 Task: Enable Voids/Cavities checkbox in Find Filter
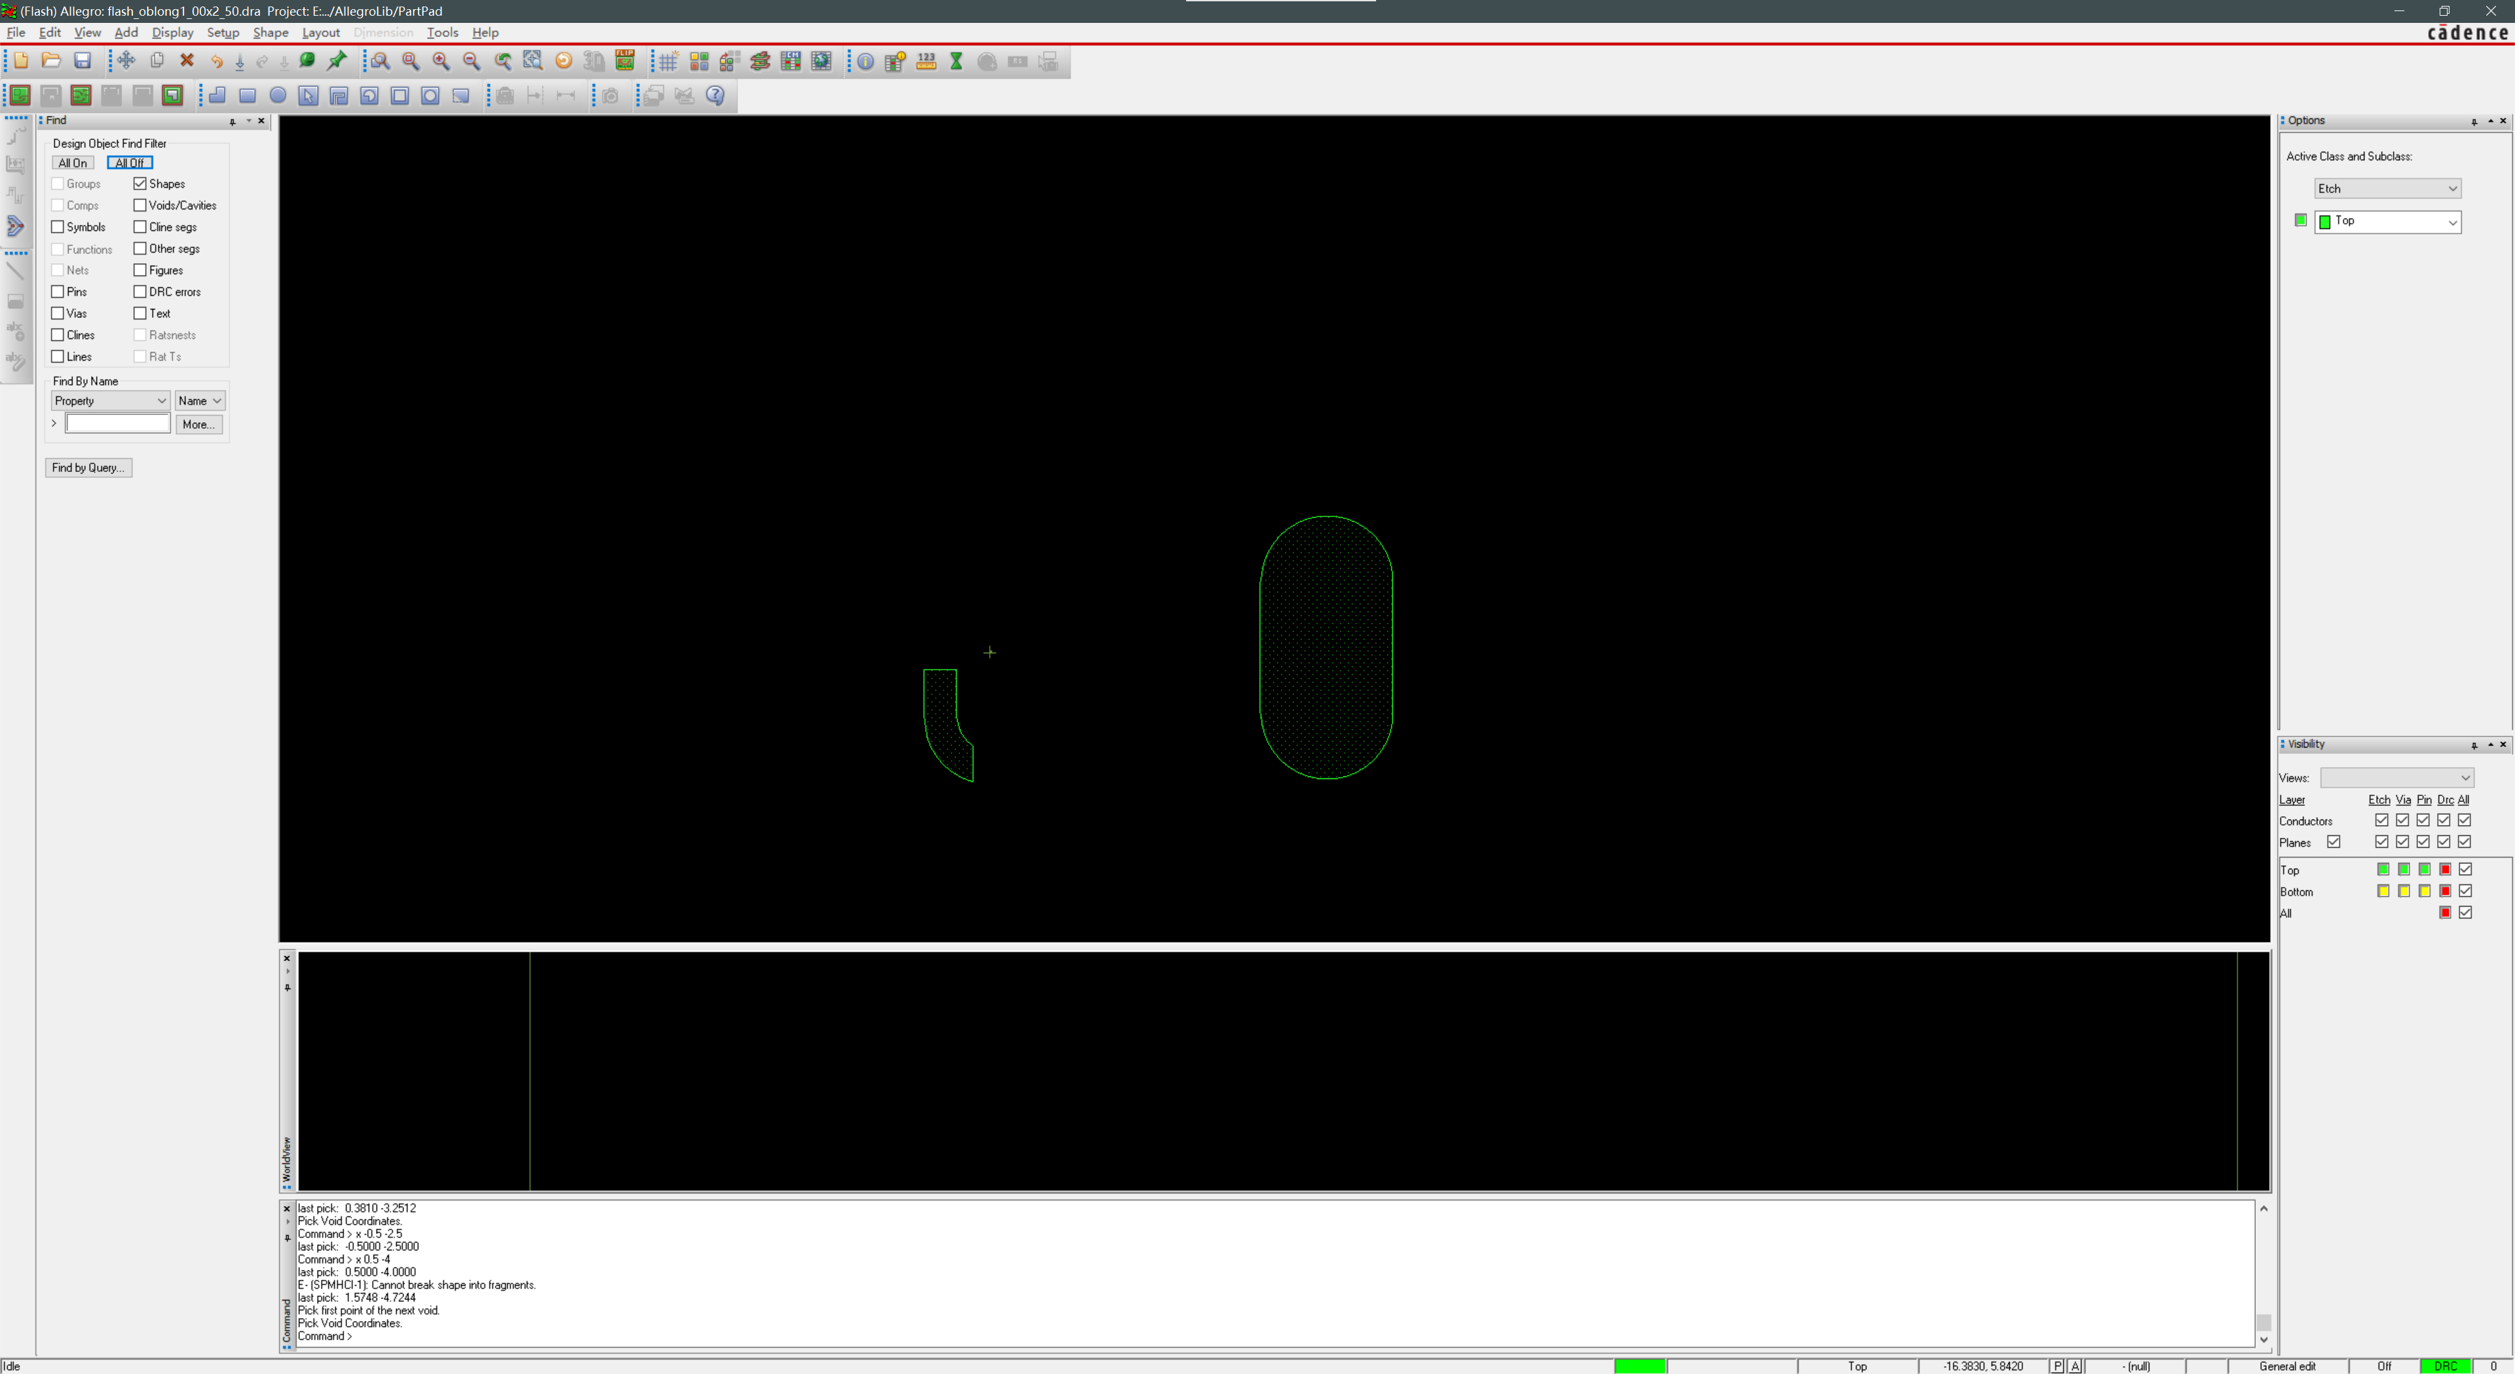pyautogui.click(x=139, y=205)
